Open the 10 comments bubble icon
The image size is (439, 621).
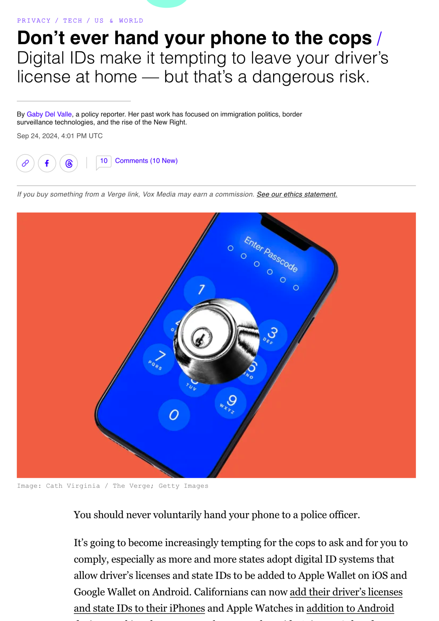(x=103, y=162)
